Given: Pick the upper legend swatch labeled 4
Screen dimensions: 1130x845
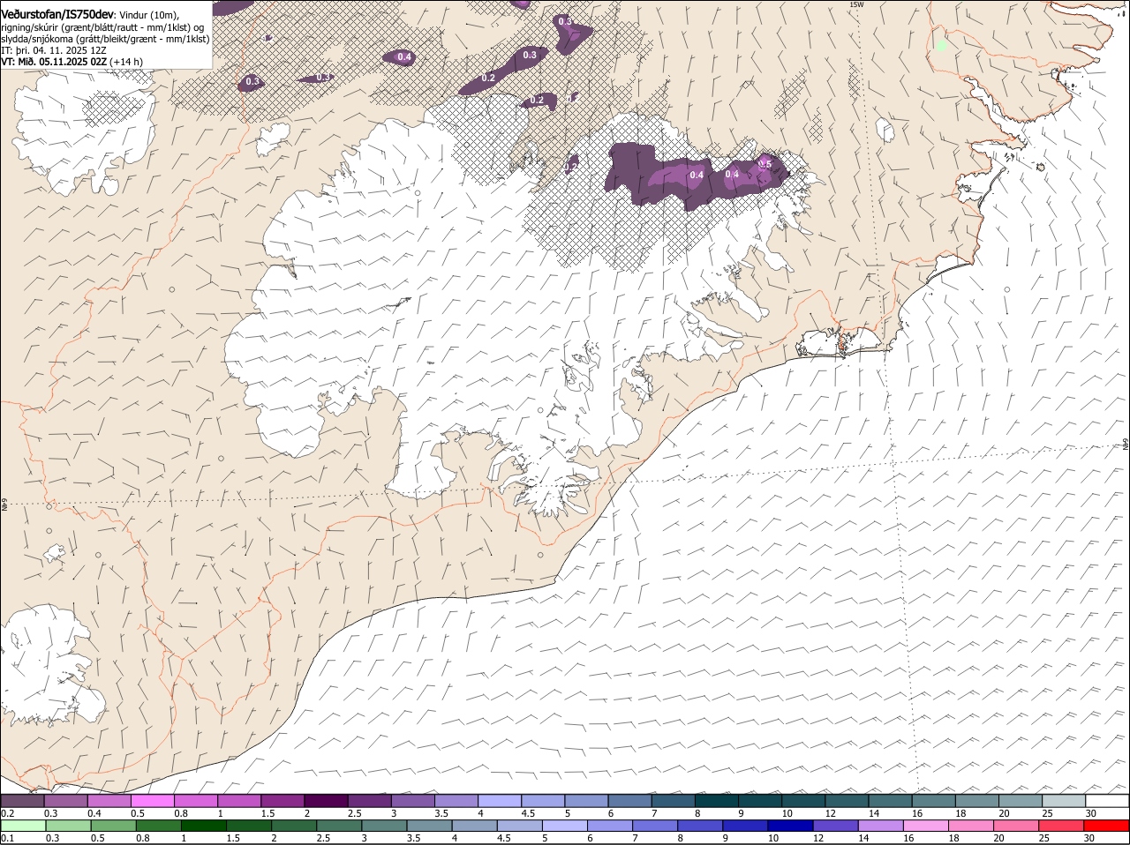Looking at the screenshot, I should click(x=498, y=801).
